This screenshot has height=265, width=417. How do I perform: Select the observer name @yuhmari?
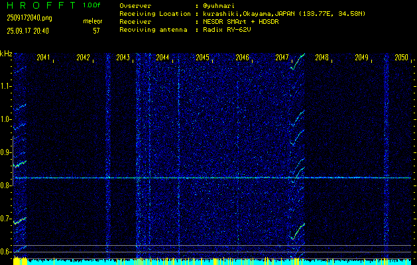pyautogui.click(x=219, y=5)
